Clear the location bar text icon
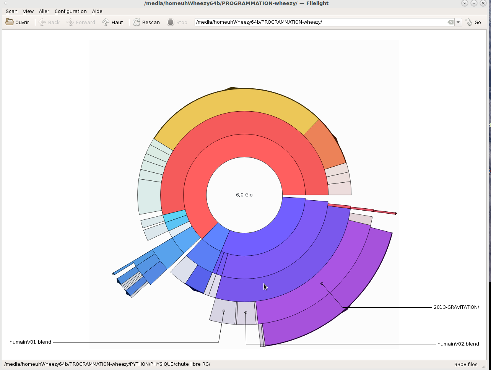 click(x=450, y=22)
